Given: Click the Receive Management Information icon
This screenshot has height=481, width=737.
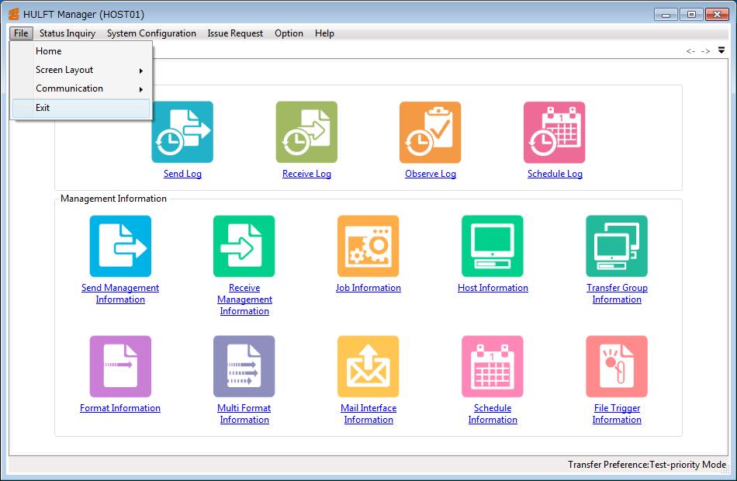Looking at the screenshot, I should 244,246.
